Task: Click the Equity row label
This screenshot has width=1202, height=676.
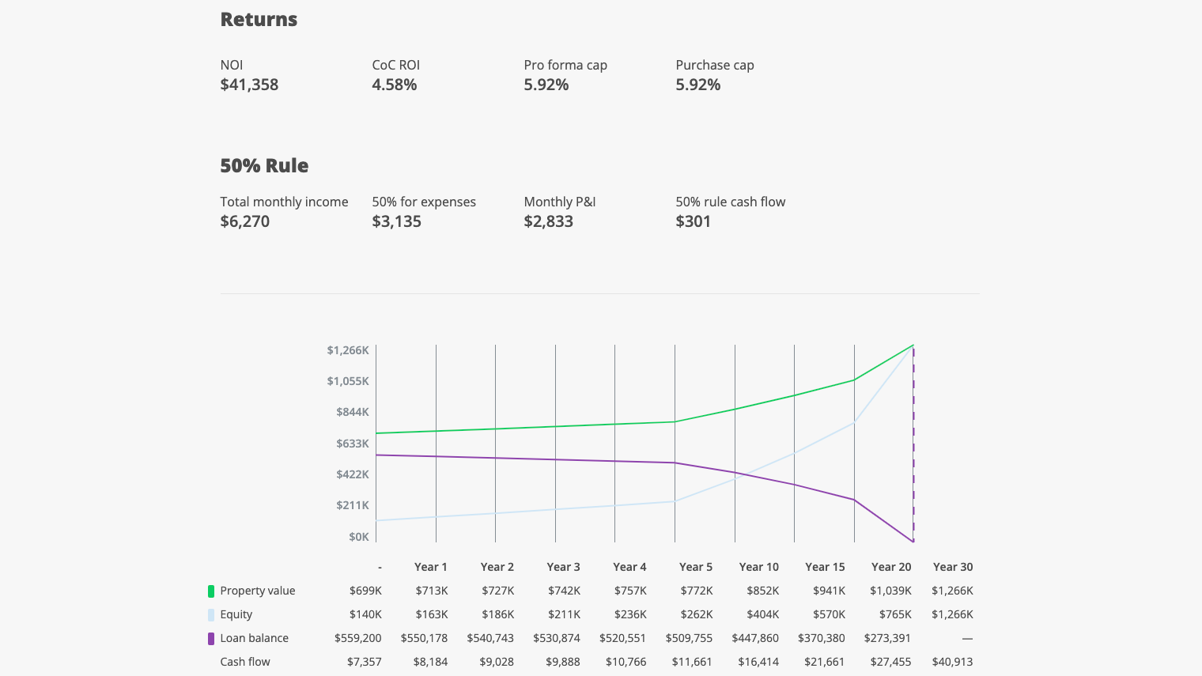Action: coord(236,614)
